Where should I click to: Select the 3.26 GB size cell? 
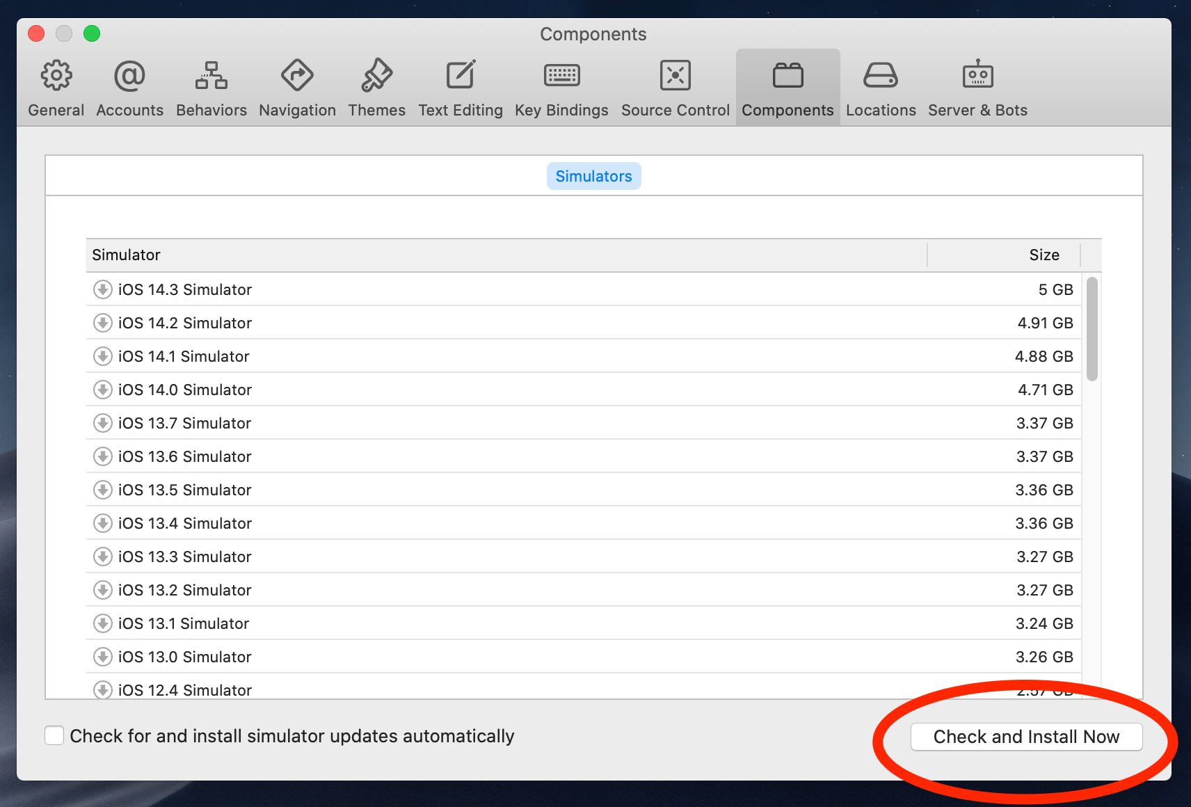point(1044,657)
